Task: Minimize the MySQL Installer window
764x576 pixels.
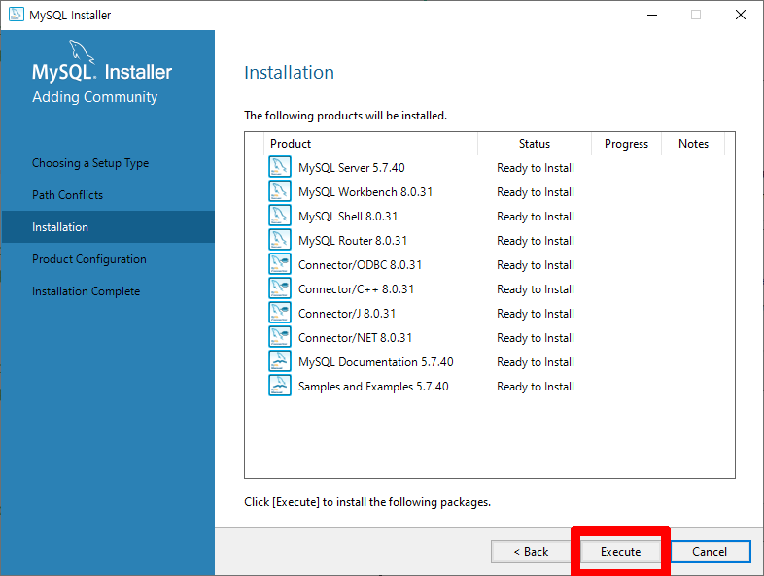Action: point(652,15)
